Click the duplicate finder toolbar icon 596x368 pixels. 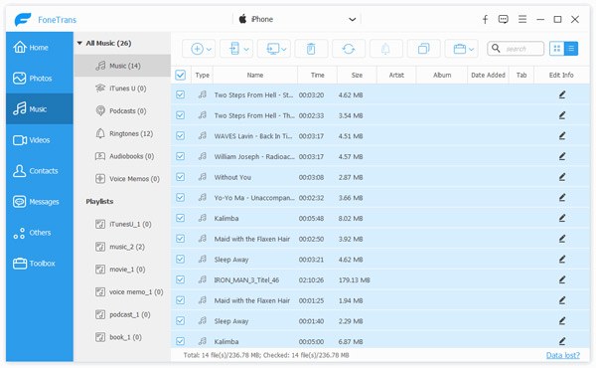(x=423, y=49)
